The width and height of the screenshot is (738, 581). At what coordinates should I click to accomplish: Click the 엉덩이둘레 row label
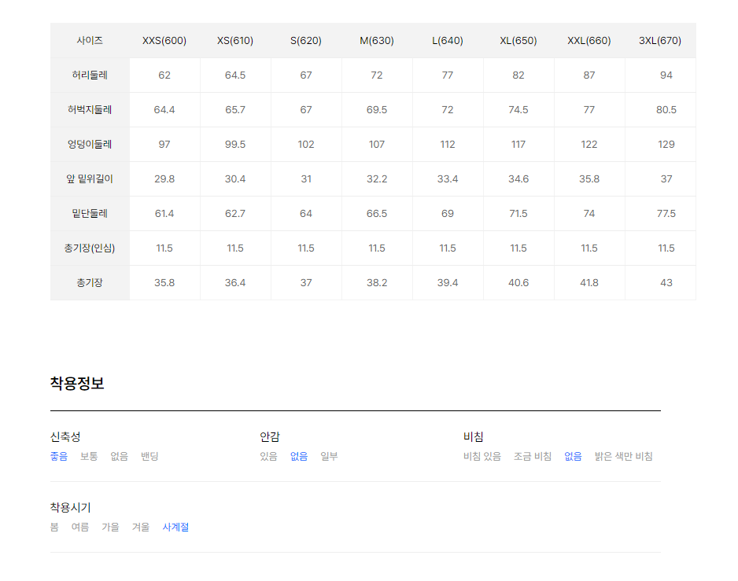tap(90, 144)
